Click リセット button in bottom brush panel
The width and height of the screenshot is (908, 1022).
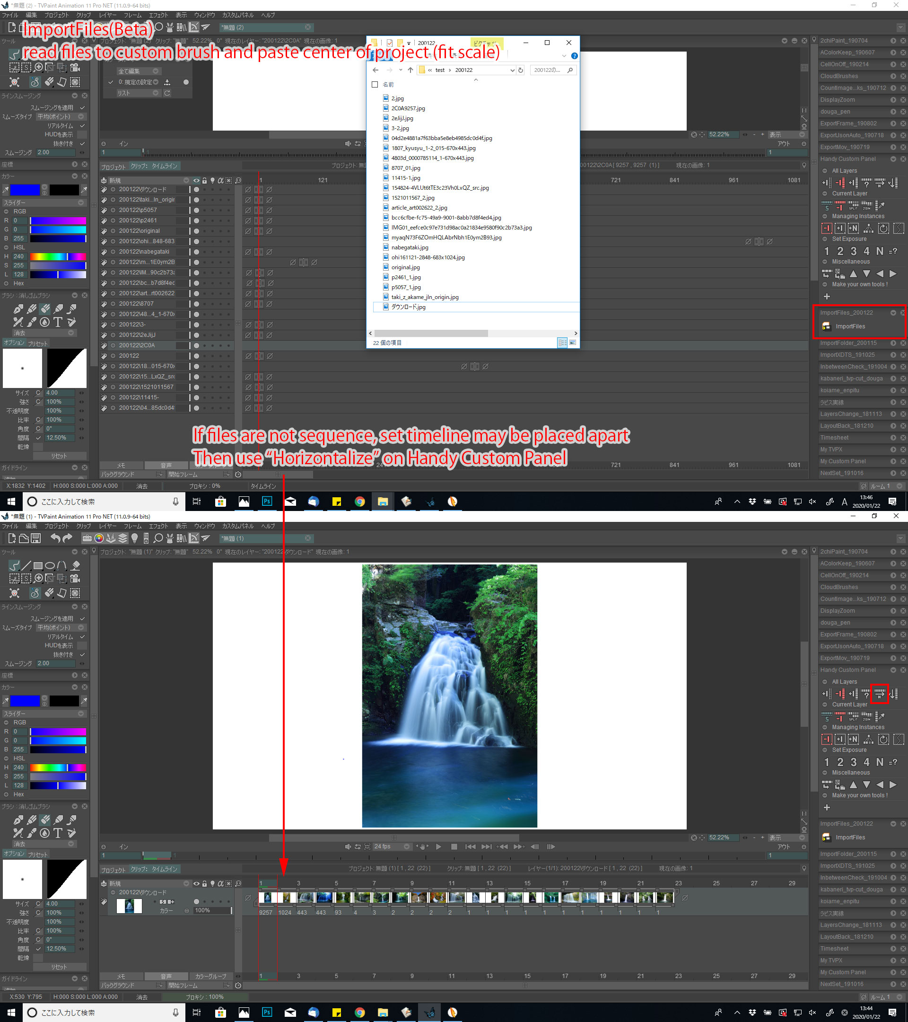point(59,967)
